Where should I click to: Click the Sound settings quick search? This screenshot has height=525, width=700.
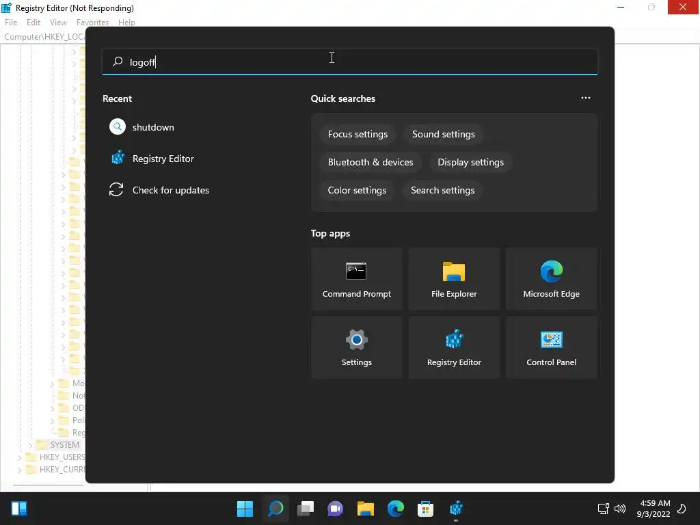[x=443, y=135]
